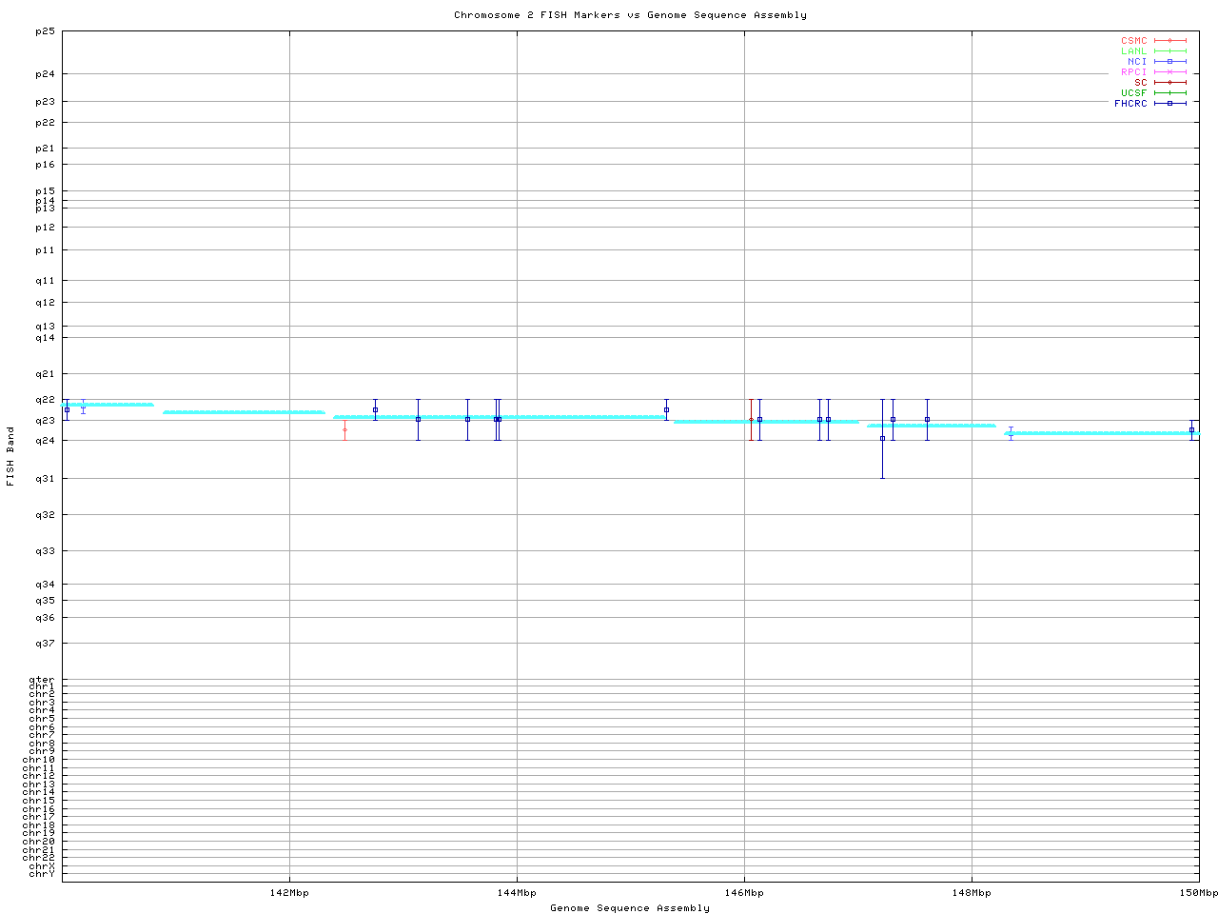Click the NCI legend square marker
The height and width of the screenshot is (914, 1218).
click(1169, 61)
